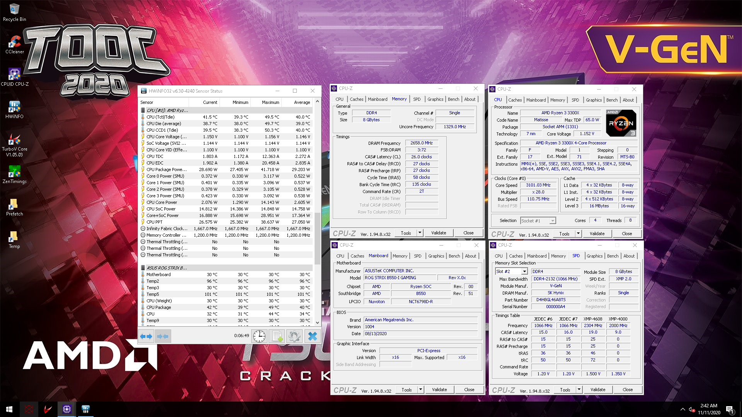The width and height of the screenshot is (742, 417).
Task: Click the HWiNFO collapse arrows button
Action: coord(163,336)
